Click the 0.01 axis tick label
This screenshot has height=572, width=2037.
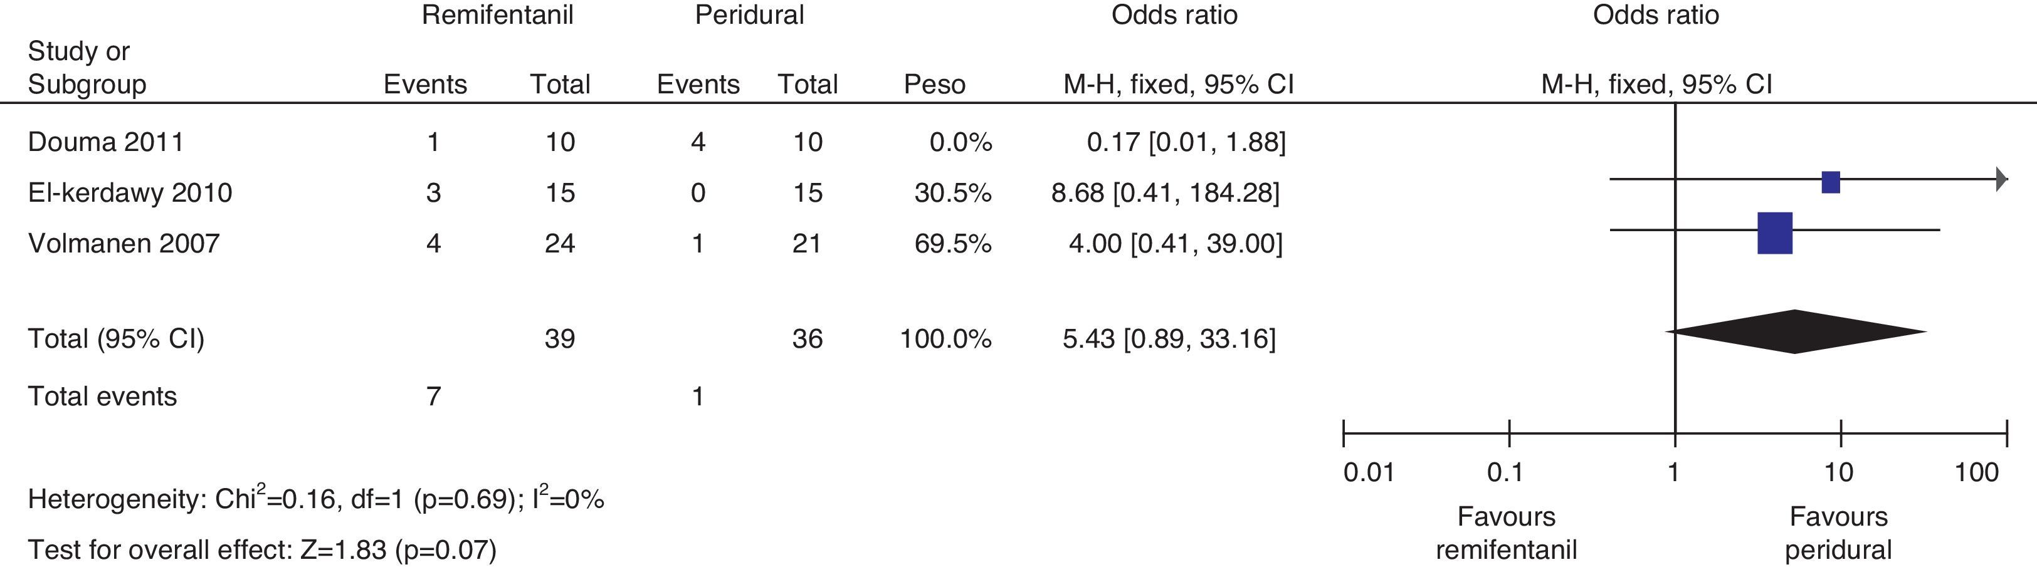(x=1369, y=472)
